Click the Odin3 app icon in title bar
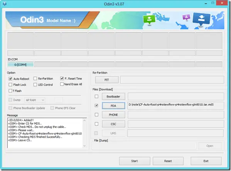Viewport: 231px width, 171px height. [5, 4]
